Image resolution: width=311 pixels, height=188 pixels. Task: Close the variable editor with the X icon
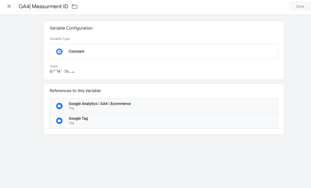coord(9,6)
